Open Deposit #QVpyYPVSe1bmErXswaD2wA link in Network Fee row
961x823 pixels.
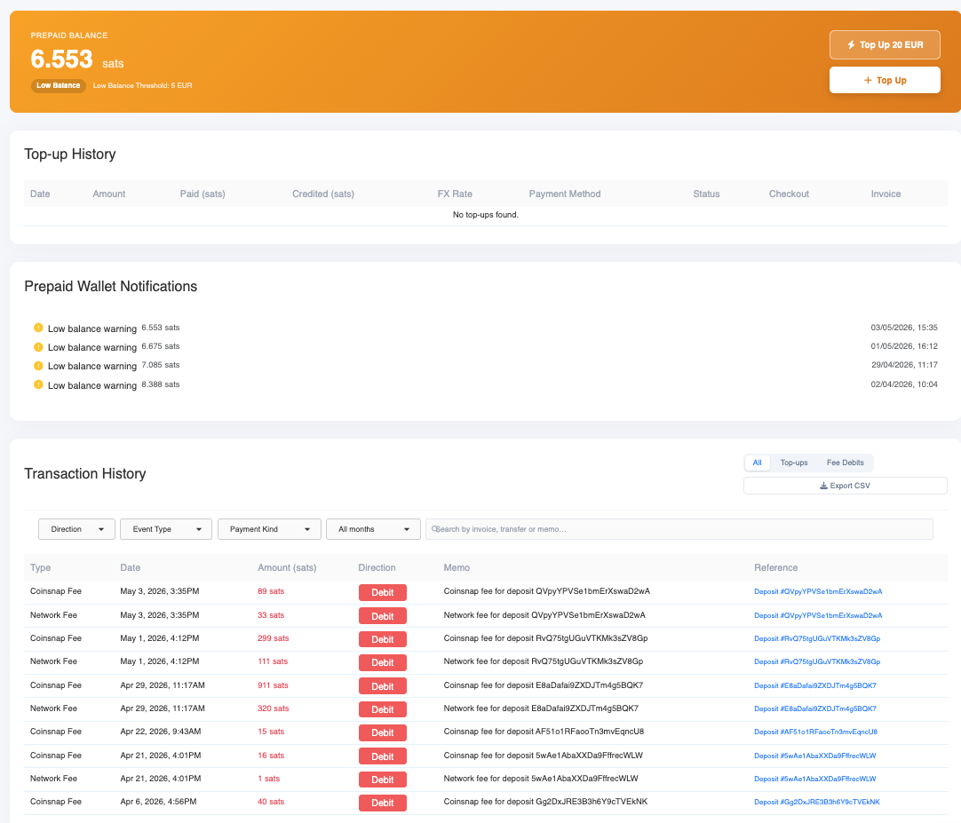(818, 615)
